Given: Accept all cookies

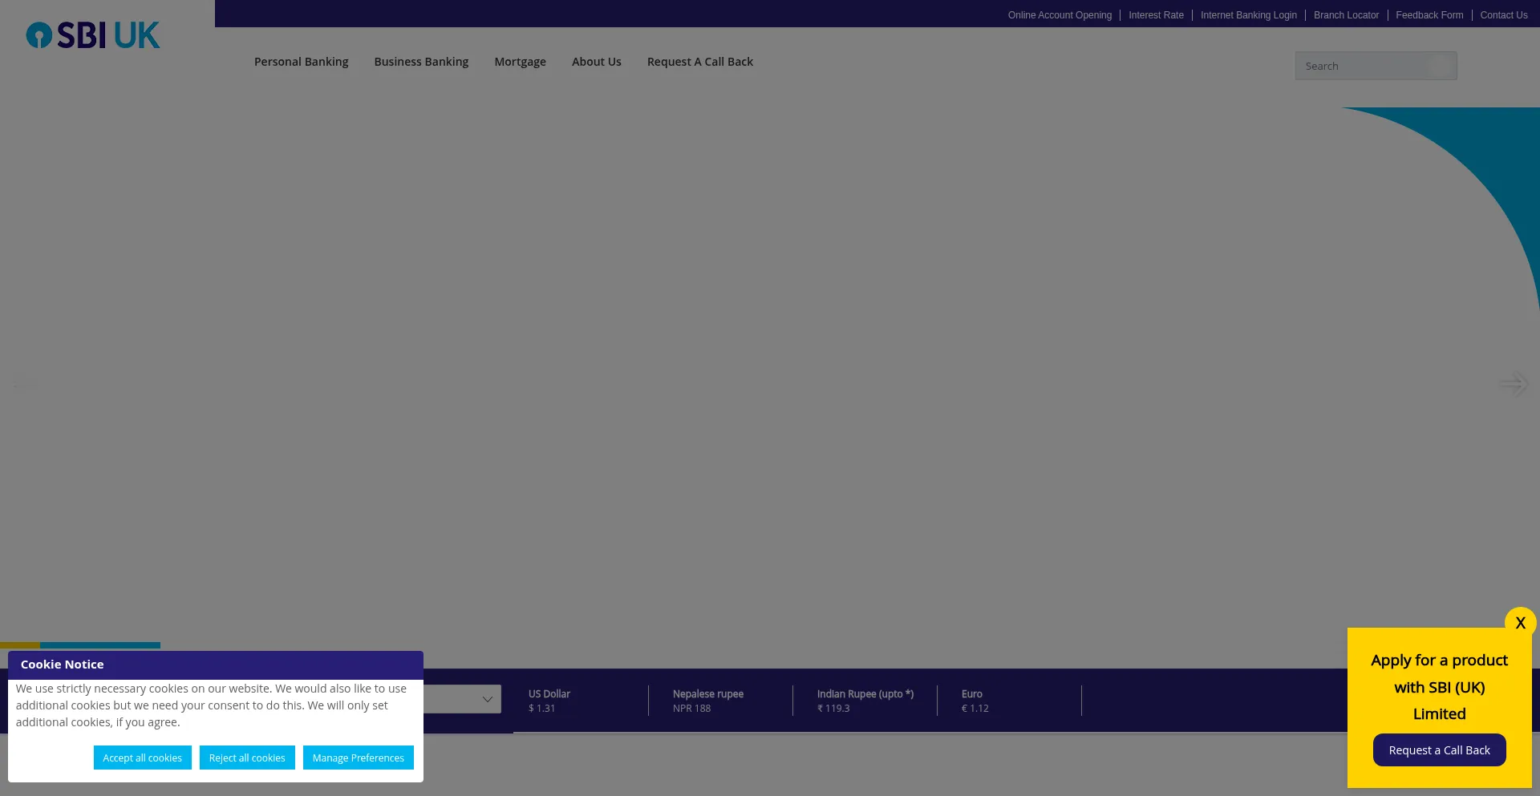Looking at the screenshot, I should coord(142,758).
